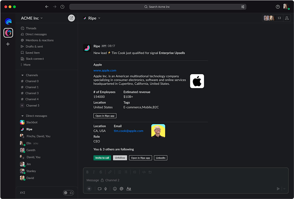Open Direct messages in sidebar top
Screen dimensions: 294x199
[33, 34]
